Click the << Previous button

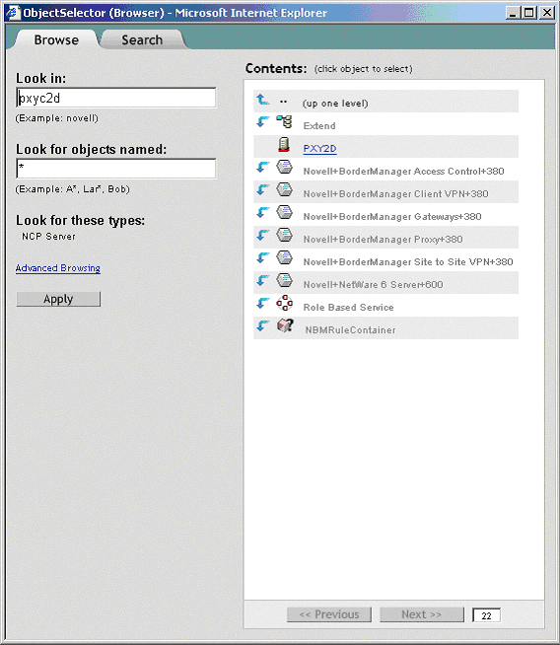coord(329,614)
